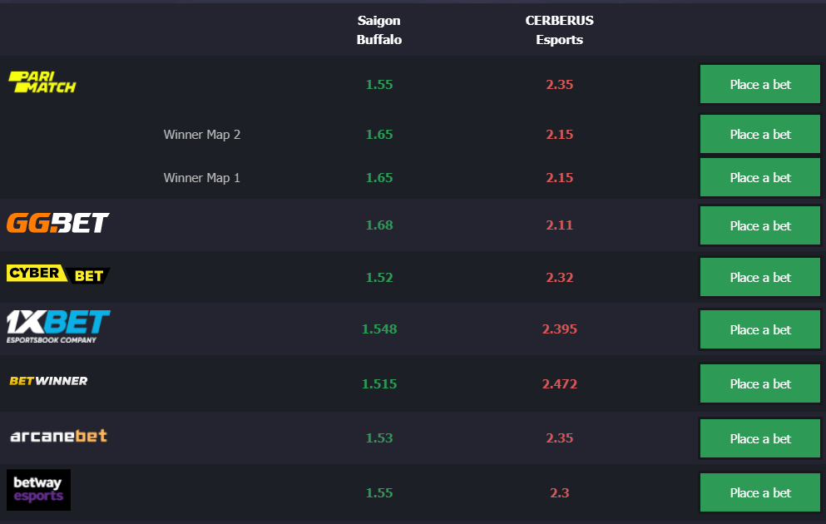The height and width of the screenshot is (524, 826).
Task: Open the Betwinner logo
Action: (x=48, y=381)
